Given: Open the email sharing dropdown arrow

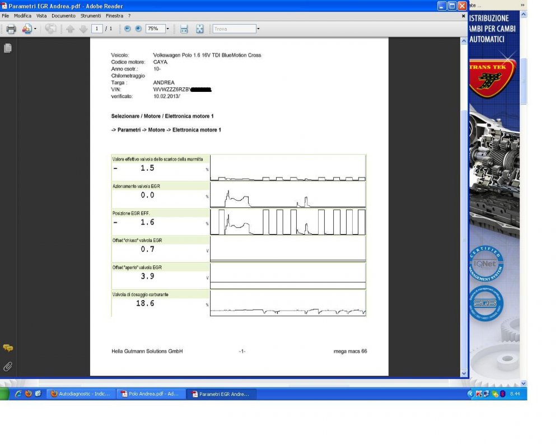Looking at the screenshot, I should click(35, 29).
